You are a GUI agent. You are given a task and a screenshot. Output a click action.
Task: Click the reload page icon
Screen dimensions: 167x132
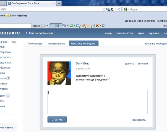[x=119, y=9]
